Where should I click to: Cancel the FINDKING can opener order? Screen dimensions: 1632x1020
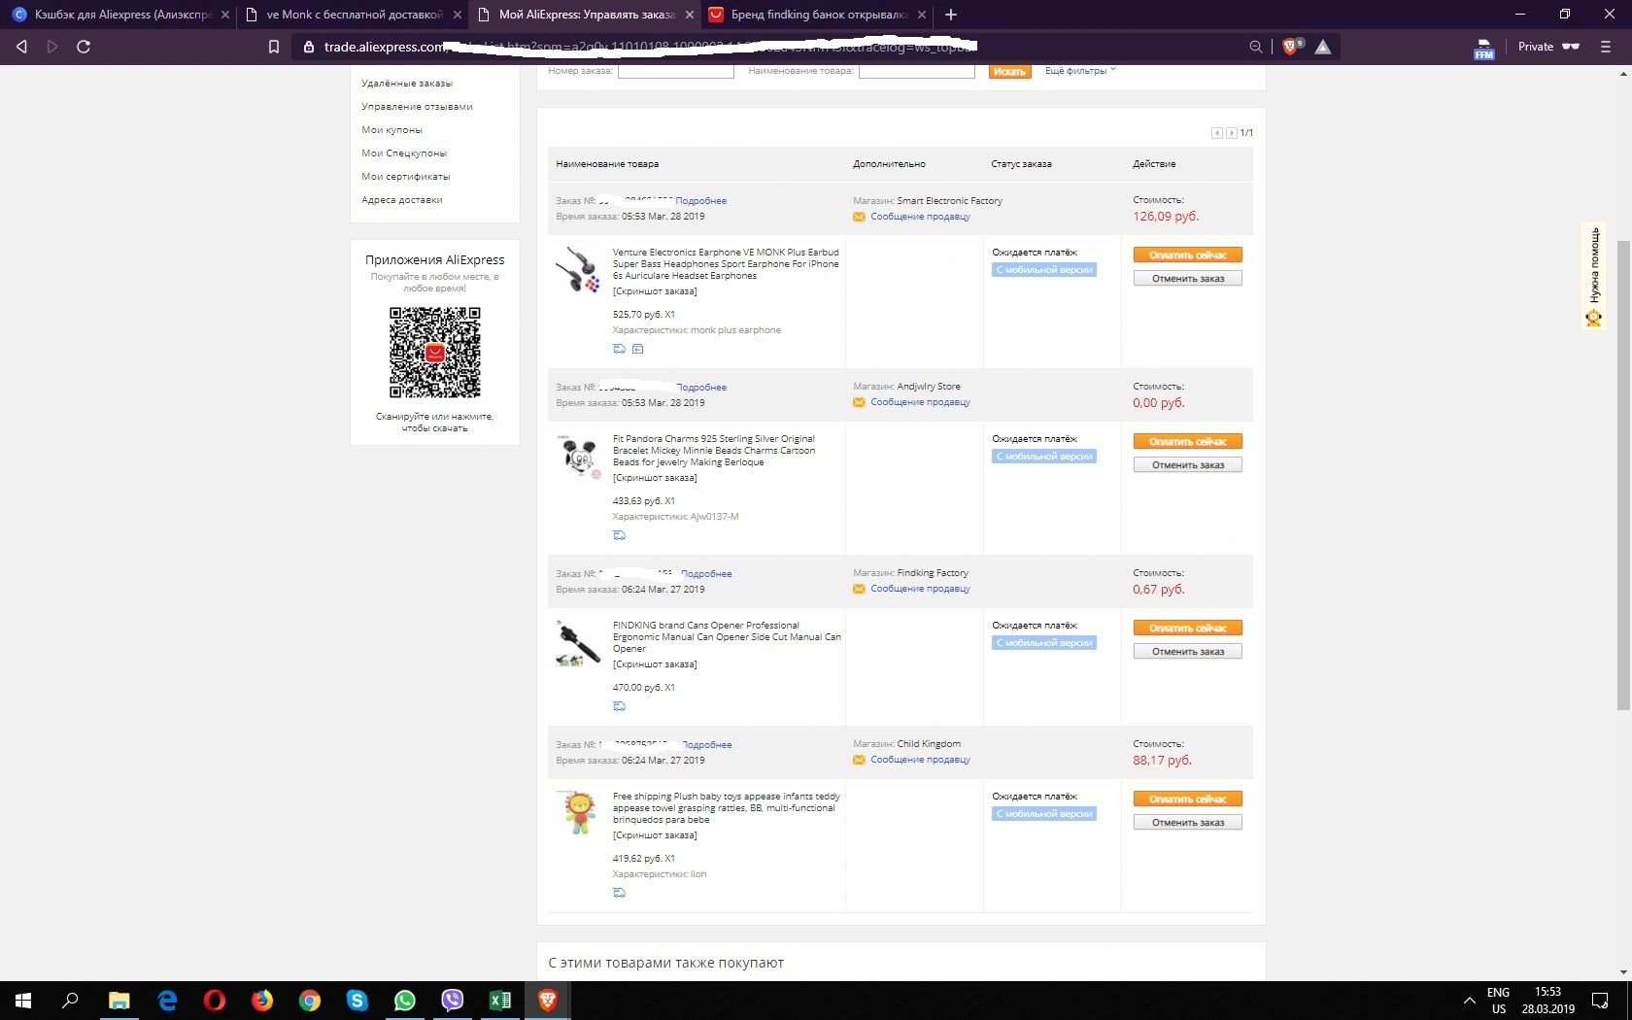point(1188,652)
